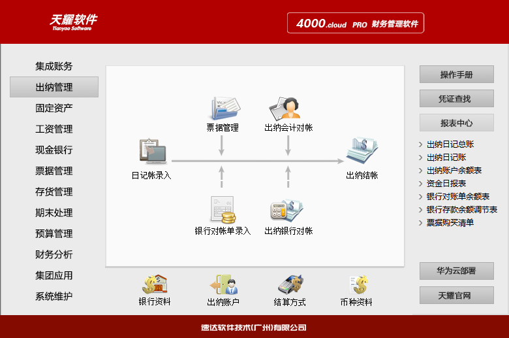Click the arrow beside 银行对账单余额表
509x338 pixels.
tap(421, 197)
